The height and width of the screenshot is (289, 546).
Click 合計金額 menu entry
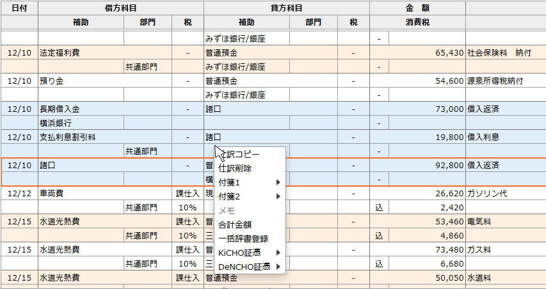(235, 224)
